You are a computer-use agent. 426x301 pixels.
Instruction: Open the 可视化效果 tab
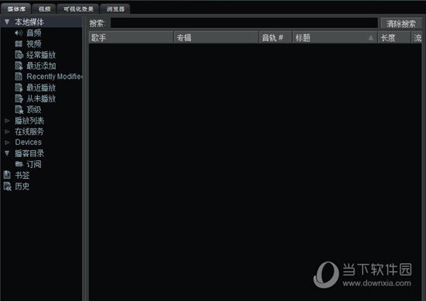(x=78, y=9)
